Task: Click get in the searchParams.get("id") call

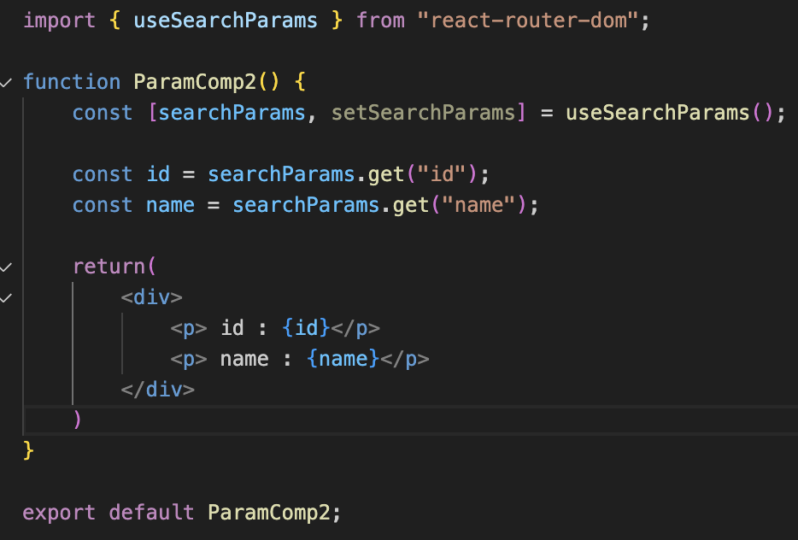Action: click(x=386, y=174)
